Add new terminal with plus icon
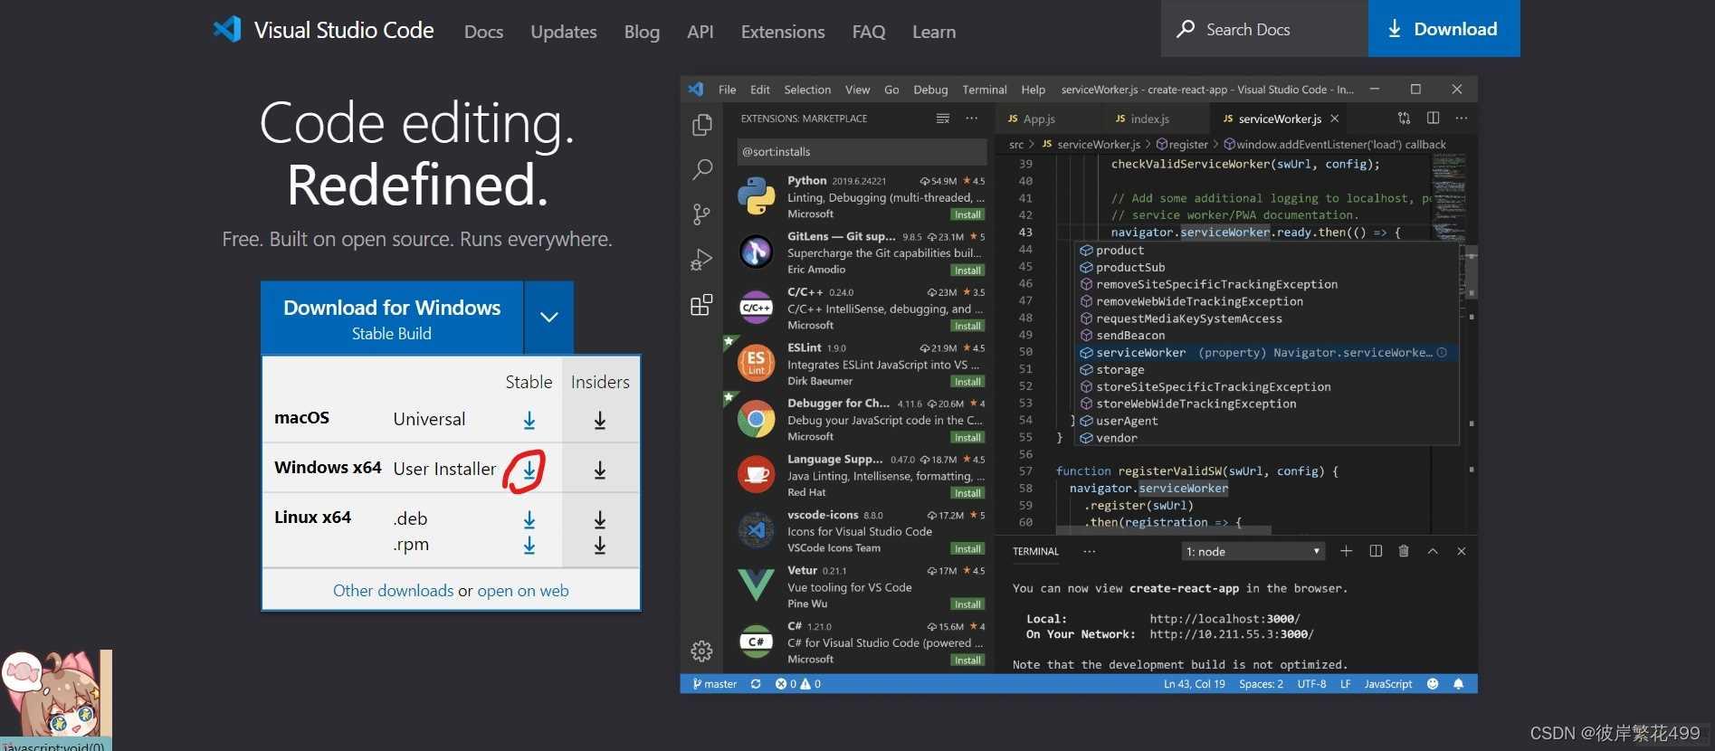 [1346, 551]
